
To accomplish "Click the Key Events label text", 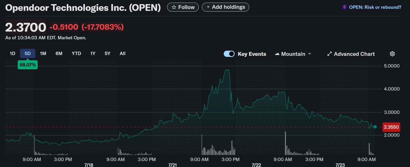I will [252, 54].
